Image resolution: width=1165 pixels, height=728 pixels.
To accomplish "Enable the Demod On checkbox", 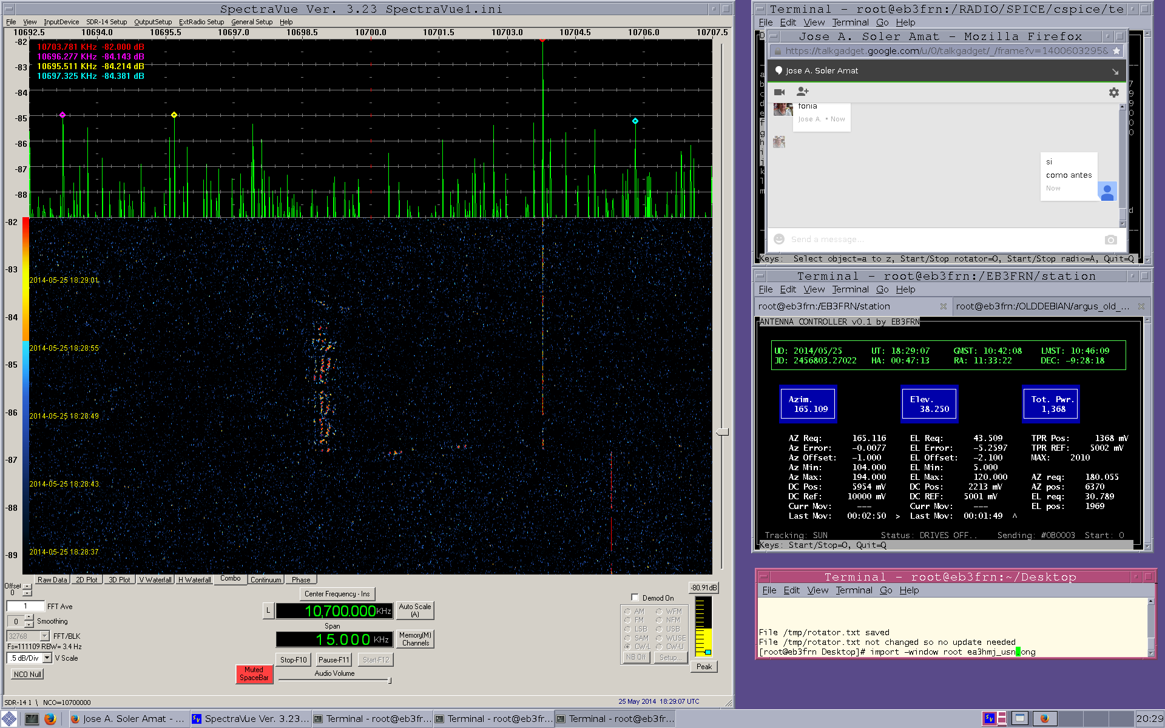I will (x=635, y=598).
